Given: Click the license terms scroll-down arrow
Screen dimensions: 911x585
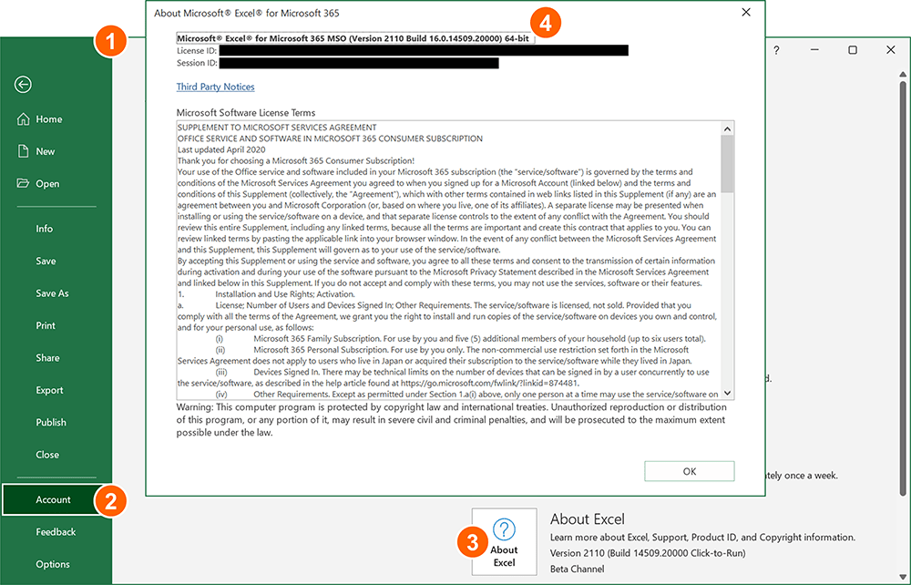Looking at the screenshot, I should tap(727, 393).
